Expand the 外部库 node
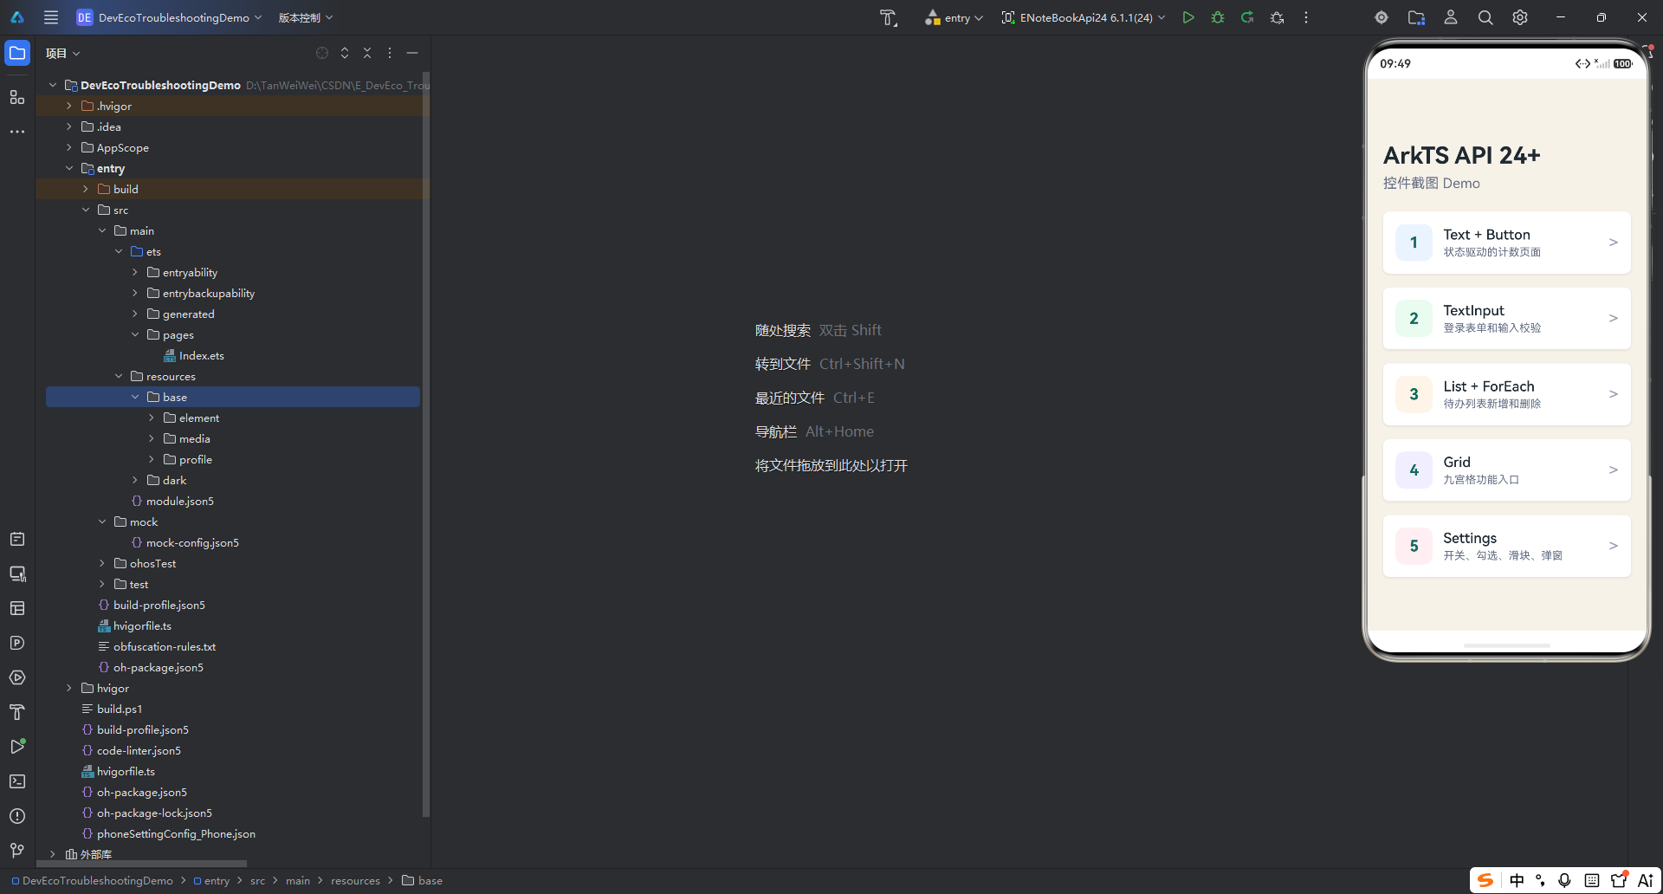This screenshot has width=1663, height=894. tap(53, 854)
